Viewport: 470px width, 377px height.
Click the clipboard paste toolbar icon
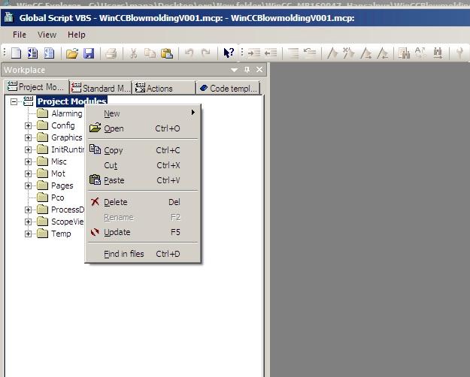167,53
